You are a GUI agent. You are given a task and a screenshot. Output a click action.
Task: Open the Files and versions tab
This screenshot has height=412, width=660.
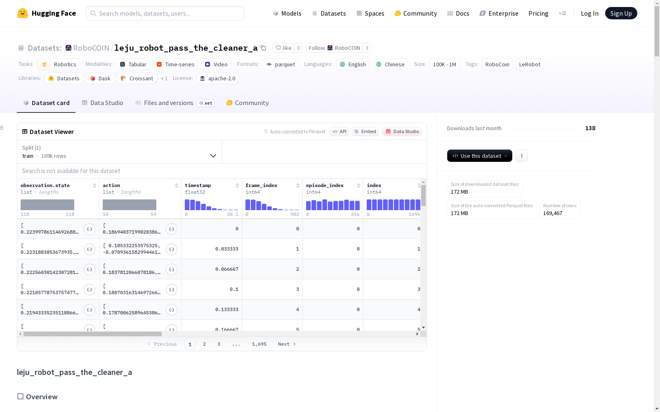tap(174, 103)
